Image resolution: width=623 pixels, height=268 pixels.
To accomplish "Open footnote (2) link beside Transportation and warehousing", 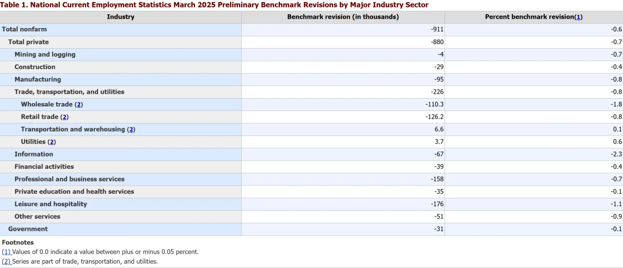I will pyautogui.click(x=131, y=130).
